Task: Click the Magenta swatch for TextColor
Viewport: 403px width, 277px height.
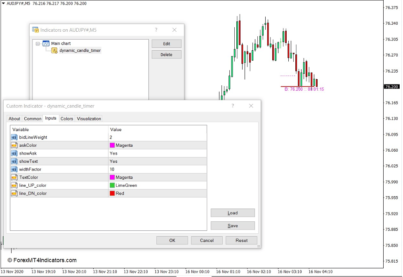Action: tap(112, 177)
